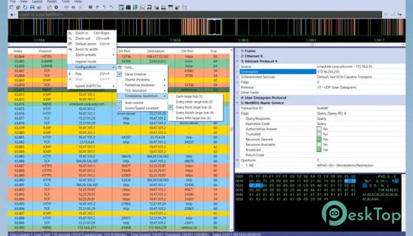Click the black zigzag graph toolbar icon
The image size is (413, 236).
pos(149,7)
